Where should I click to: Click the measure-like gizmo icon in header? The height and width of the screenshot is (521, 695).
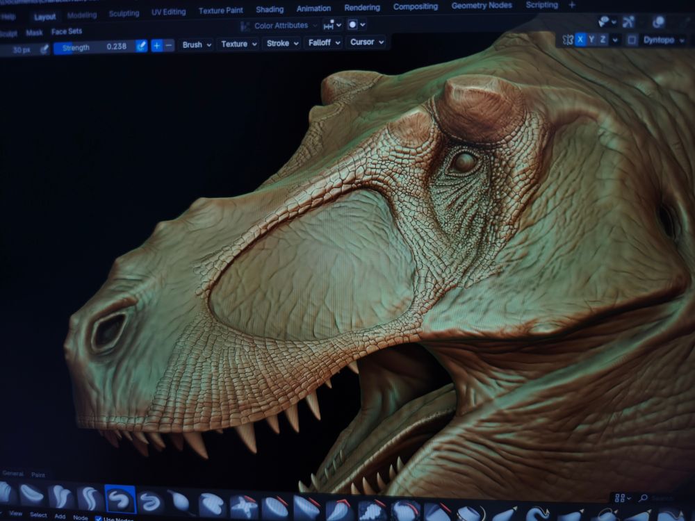point(329,26)
